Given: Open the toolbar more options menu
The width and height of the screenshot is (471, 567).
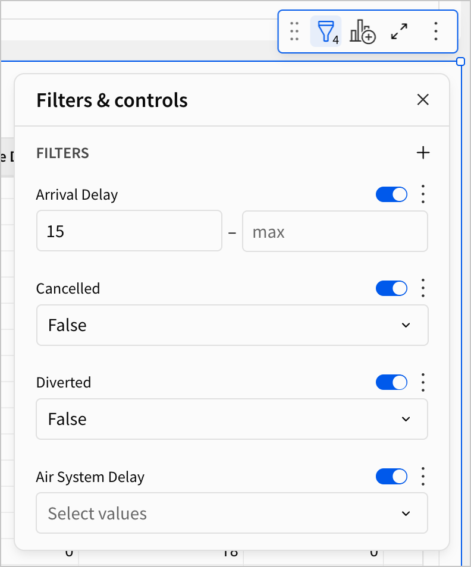Looking at the screenshot, I should [x=436, y=31].
